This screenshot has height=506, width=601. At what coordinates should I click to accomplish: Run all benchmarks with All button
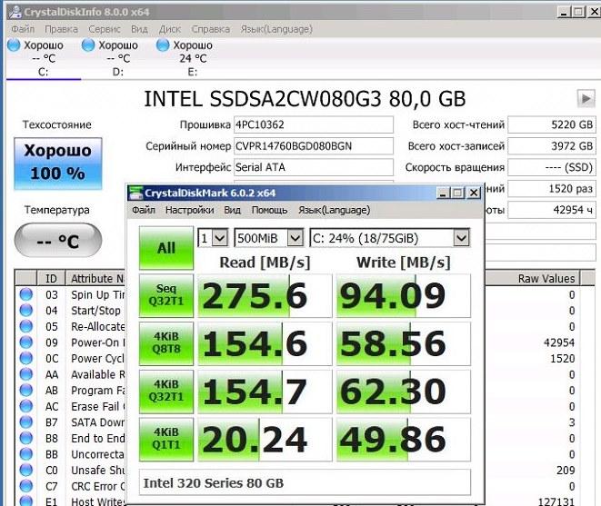coord(166,248)
